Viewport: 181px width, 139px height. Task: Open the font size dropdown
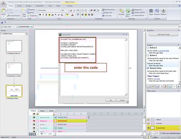(68, 11)
